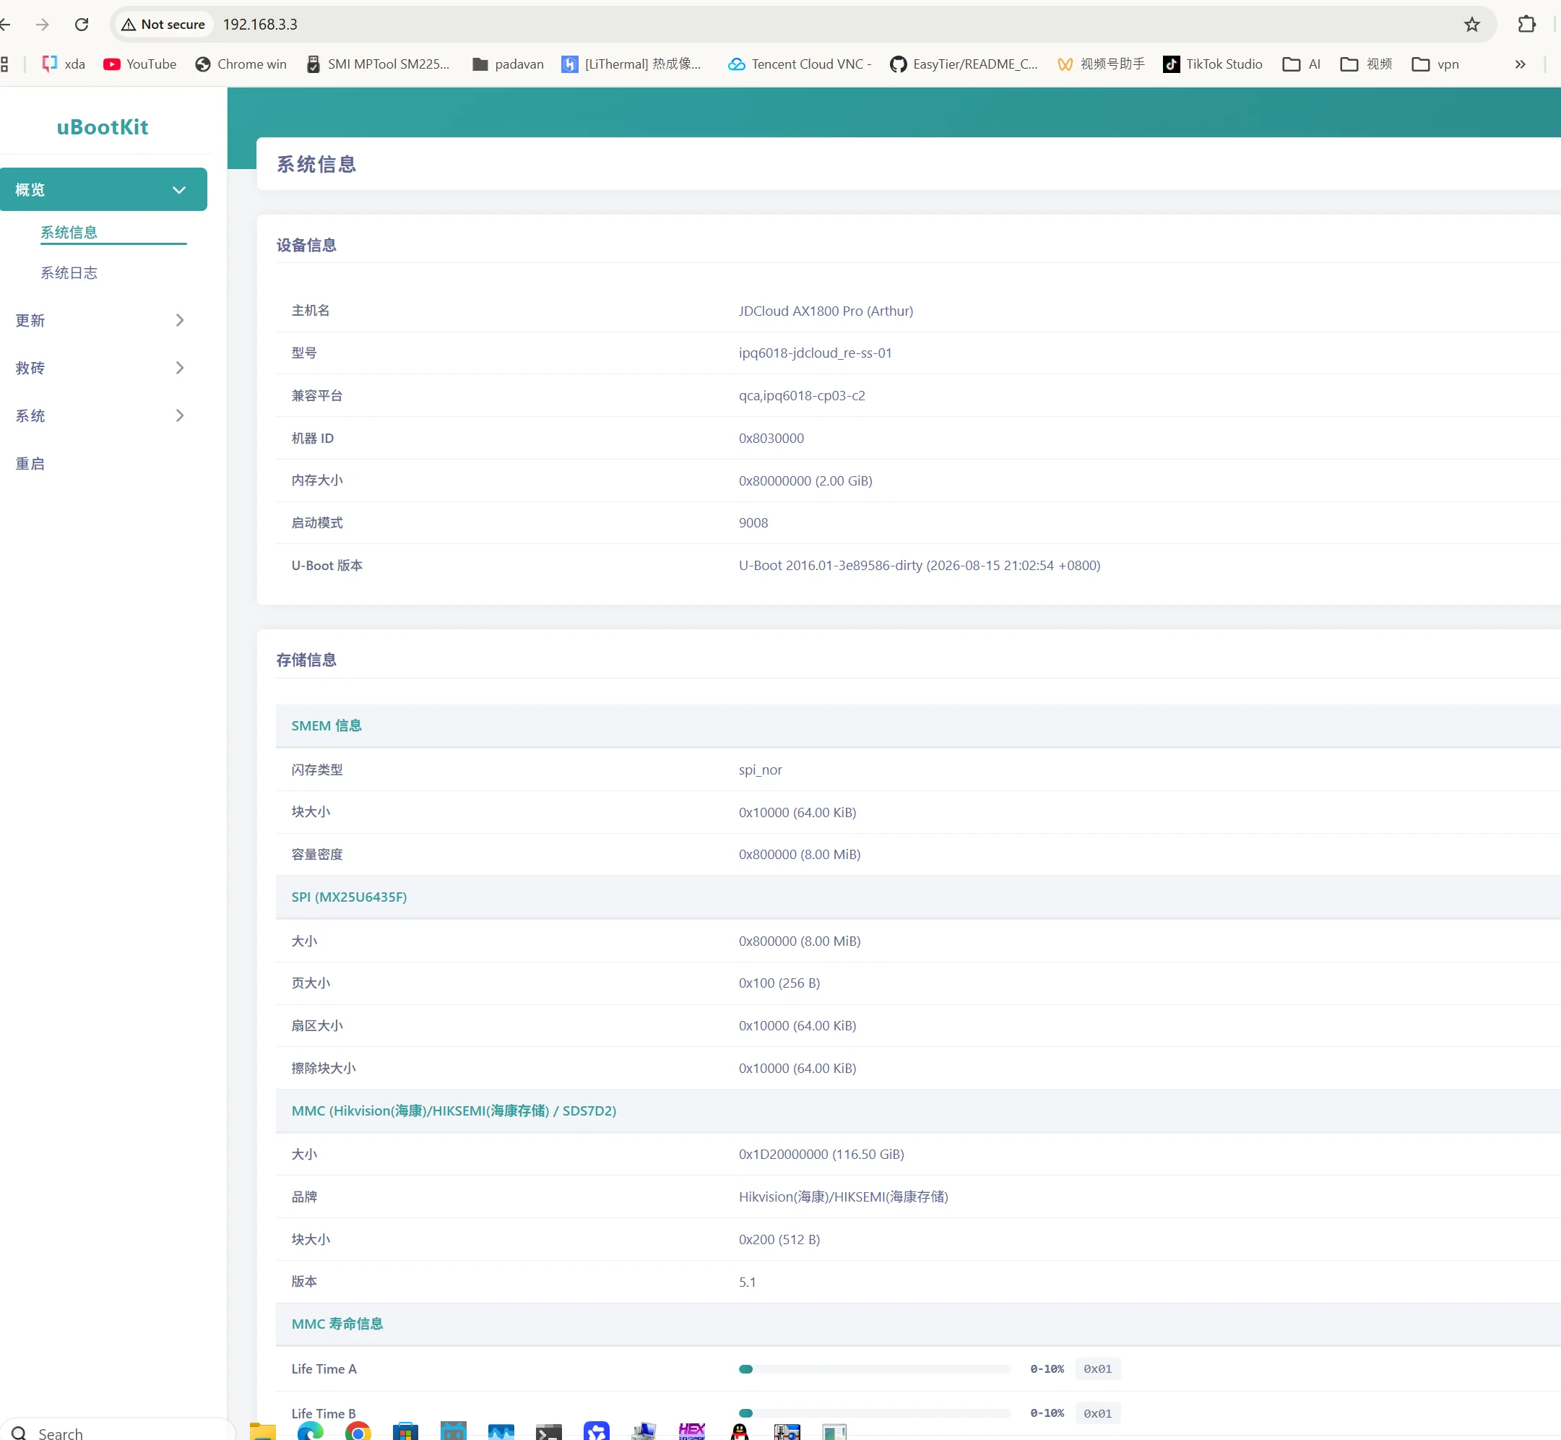The image size is (1561, 1440).
Task: Reload the page with the refresh icon
Action: [x=82, y=24]
